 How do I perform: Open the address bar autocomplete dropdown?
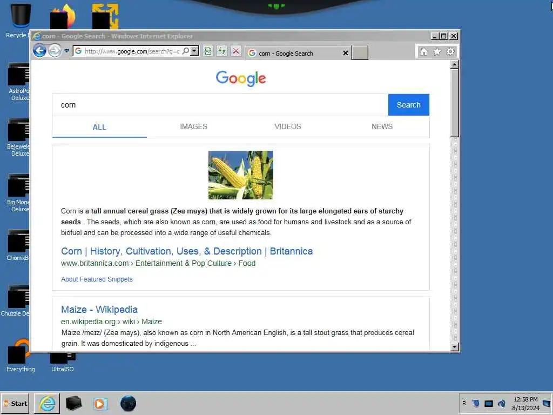point(194,51)
